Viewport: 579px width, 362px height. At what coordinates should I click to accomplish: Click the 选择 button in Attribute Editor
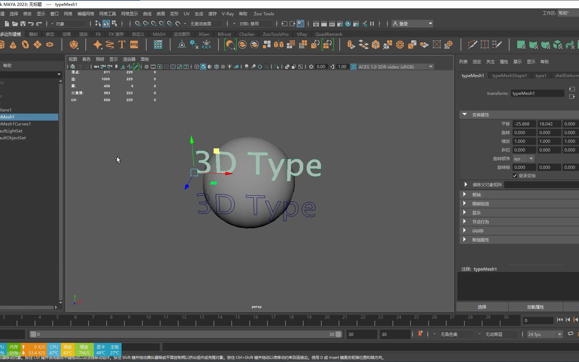click(x=482, y=307)
